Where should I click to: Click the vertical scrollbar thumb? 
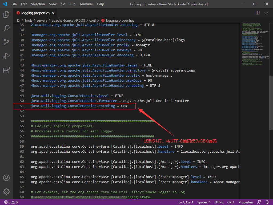[x=271, y=103]
